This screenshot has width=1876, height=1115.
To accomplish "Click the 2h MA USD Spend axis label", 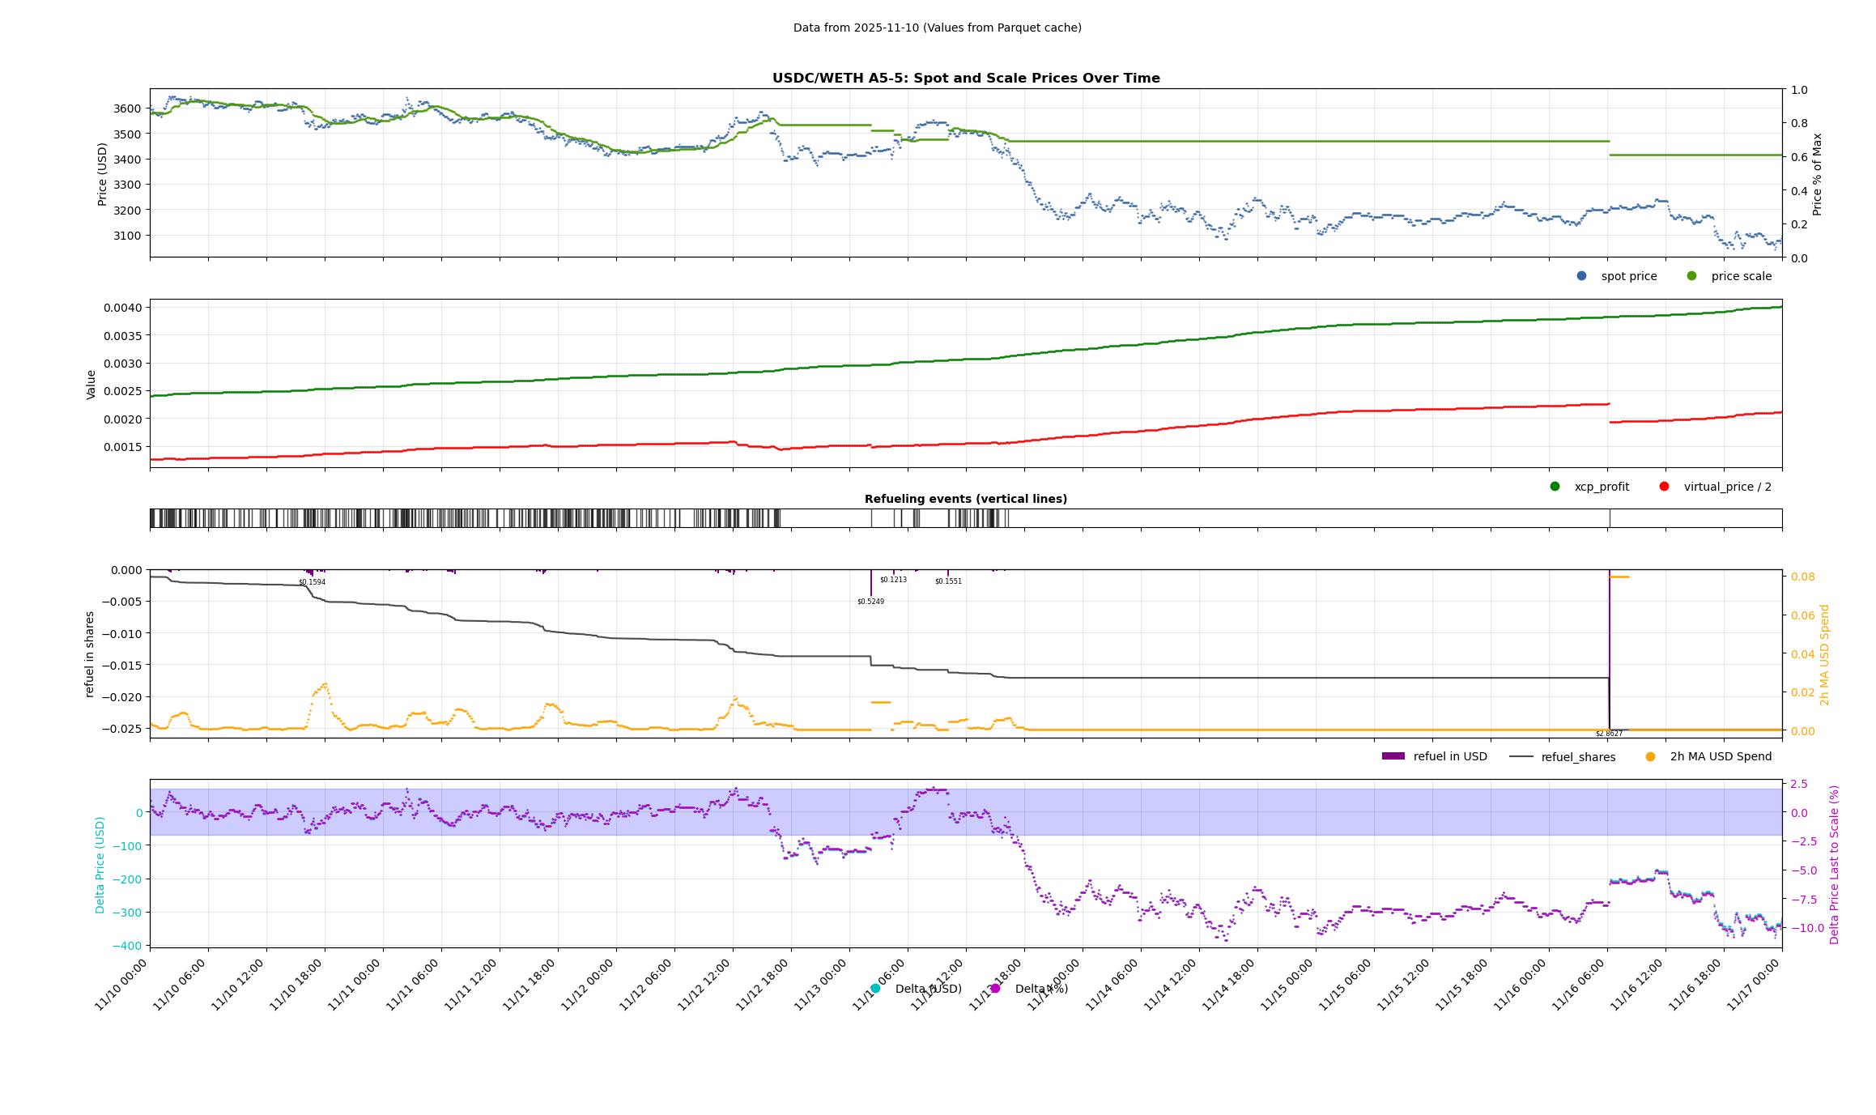I will point(1824,654).
